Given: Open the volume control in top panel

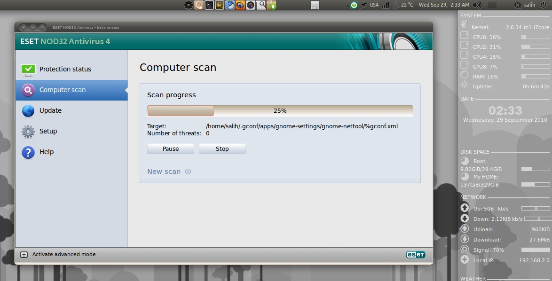Looking at the screenshot, I should (477, 5).
